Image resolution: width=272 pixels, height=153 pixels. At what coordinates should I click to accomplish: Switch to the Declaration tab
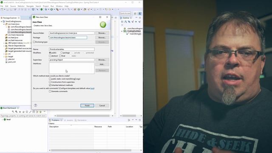81,120
